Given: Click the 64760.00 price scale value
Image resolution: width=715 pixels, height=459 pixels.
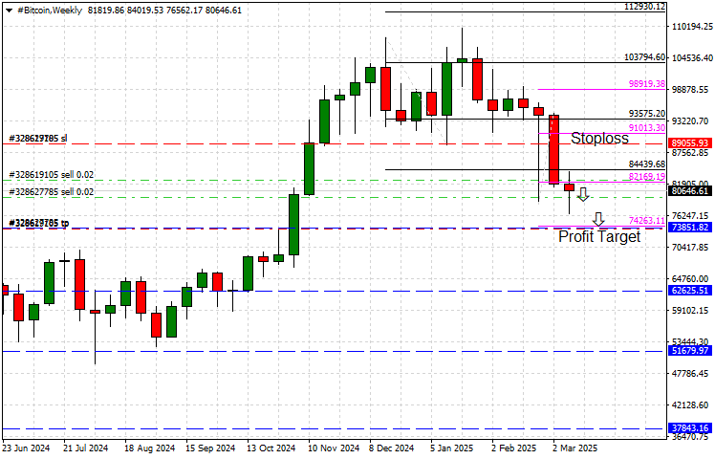Looking at the screenshot, I should point(692,279).
